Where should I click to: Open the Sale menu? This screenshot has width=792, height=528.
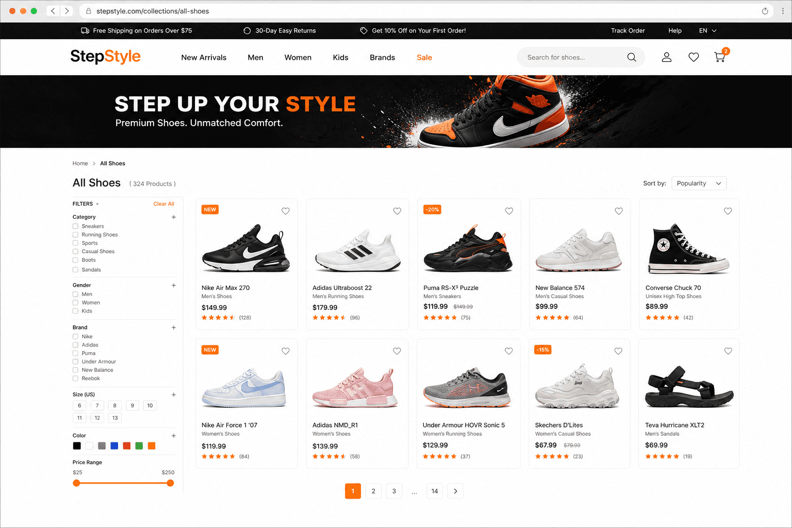424,57
